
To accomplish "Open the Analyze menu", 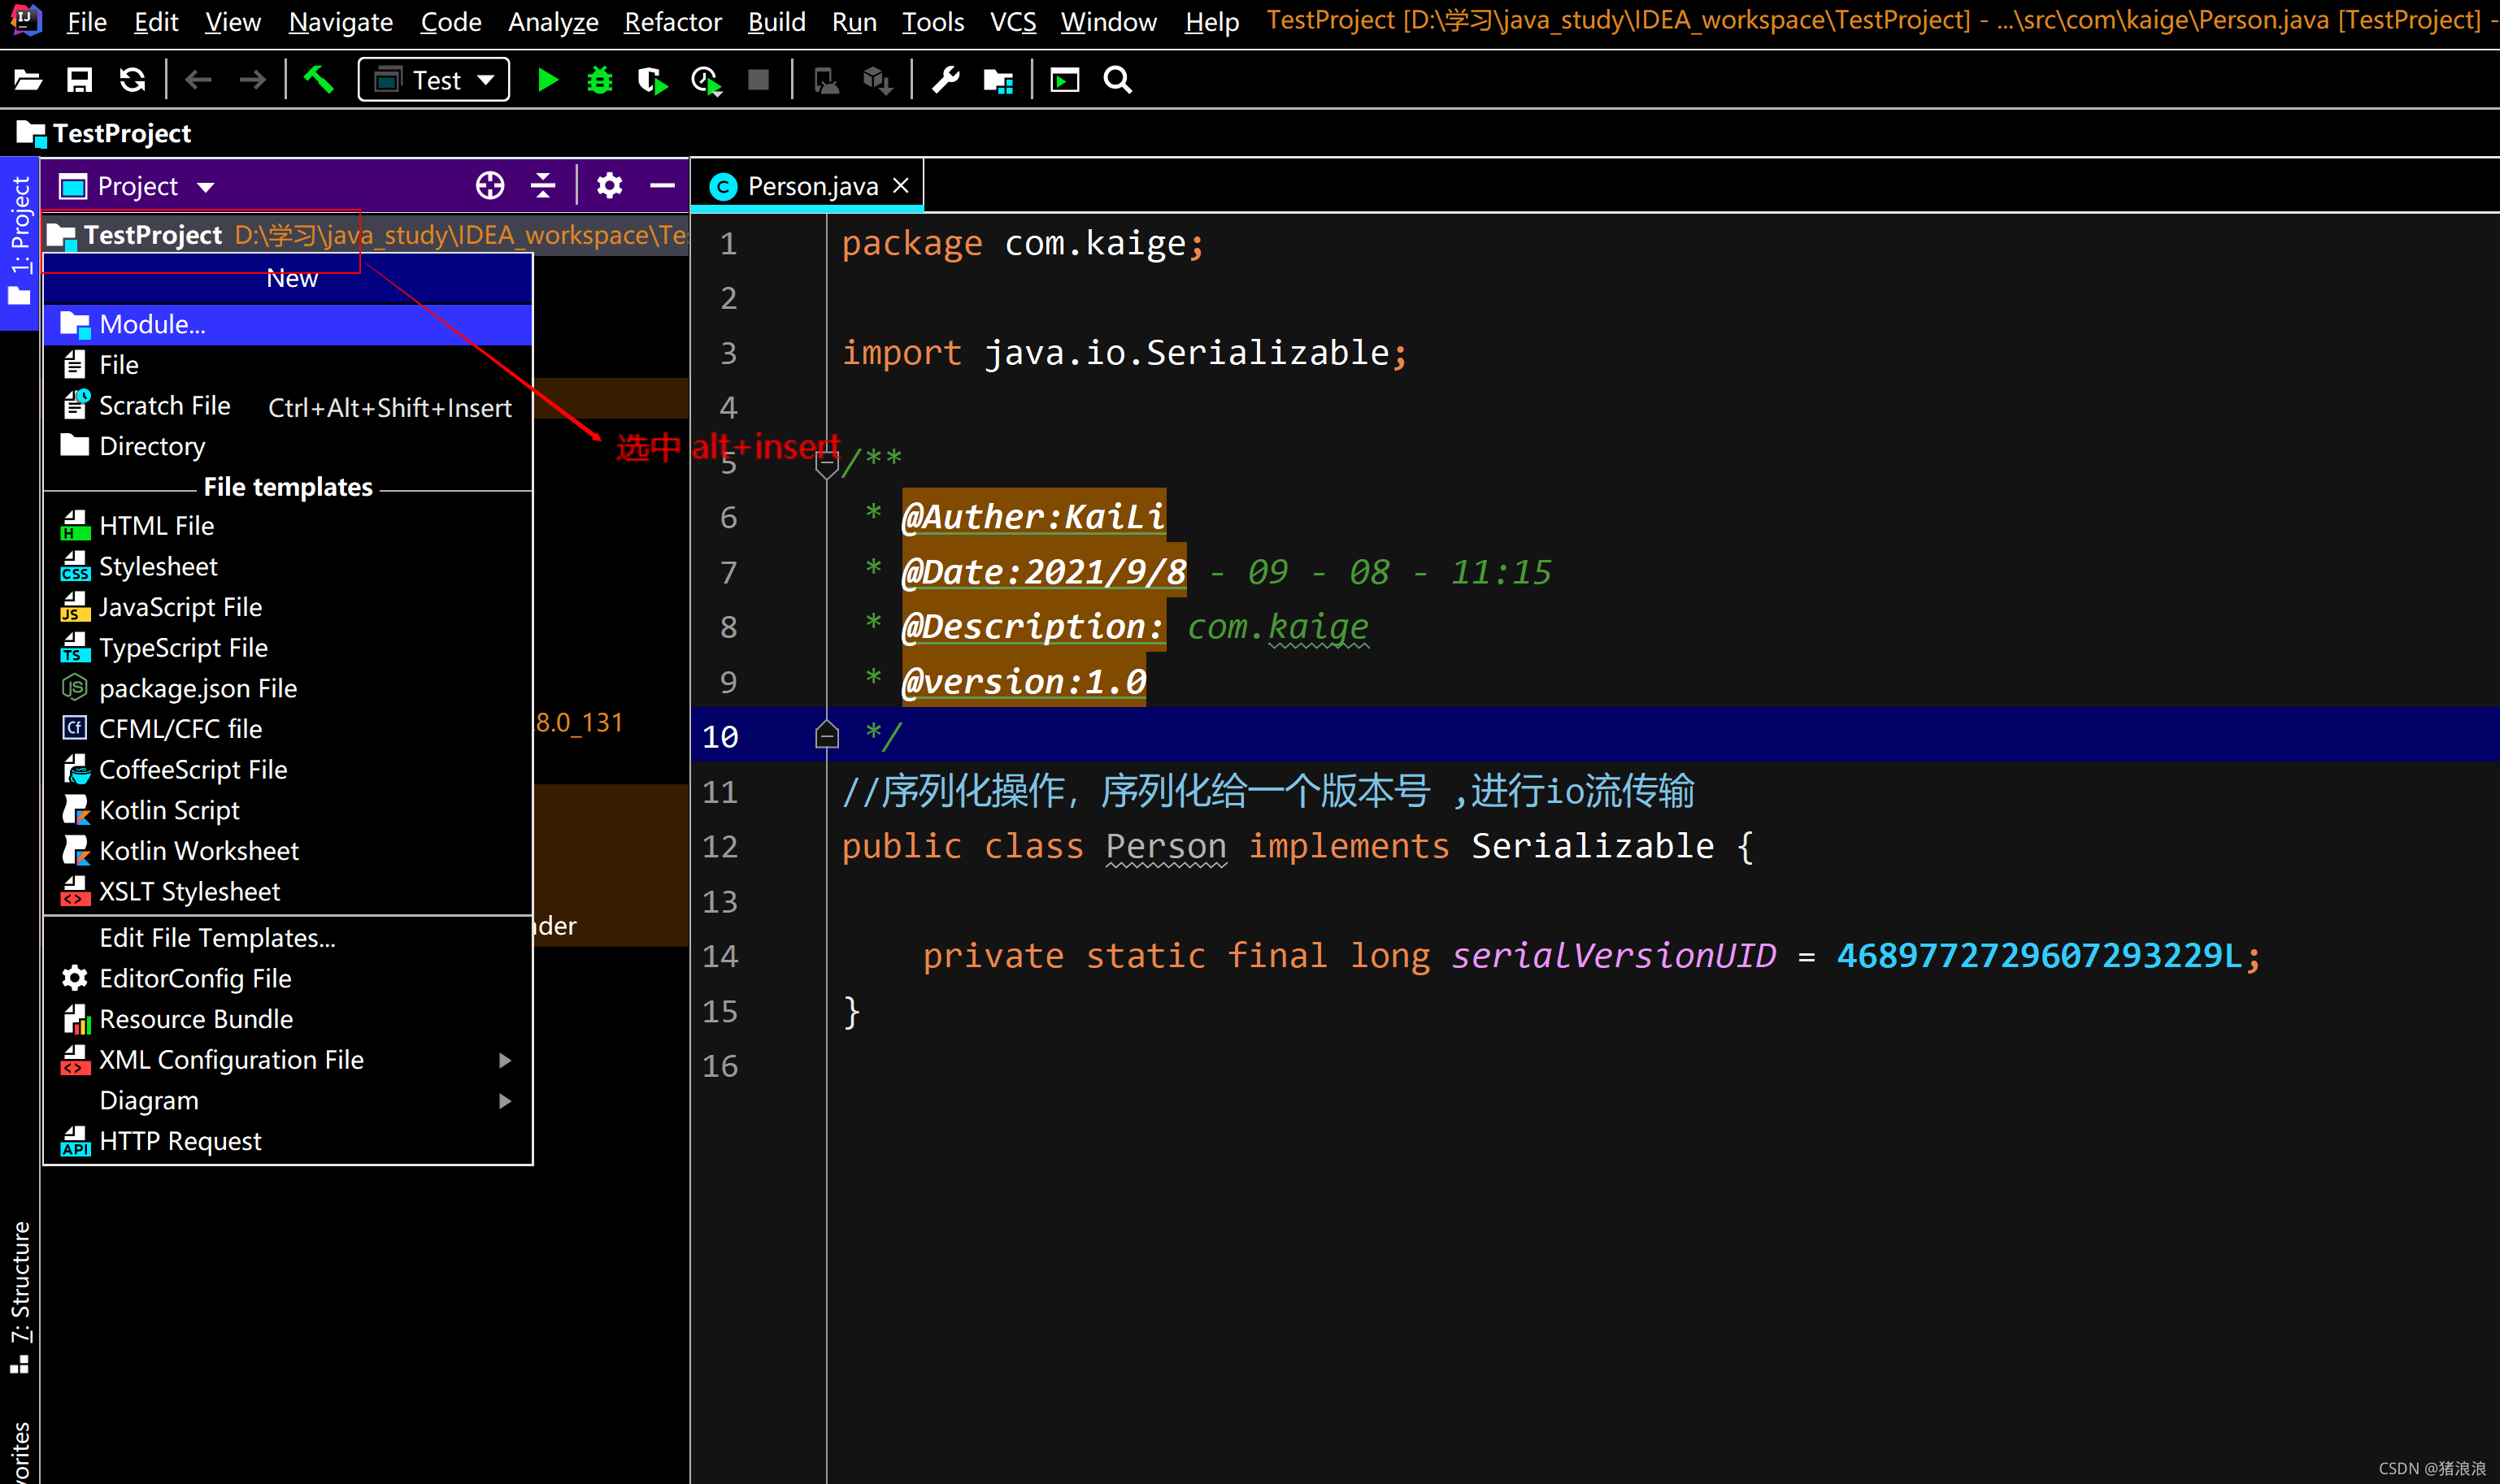I will pyautogui.click(x=552, y=21).
